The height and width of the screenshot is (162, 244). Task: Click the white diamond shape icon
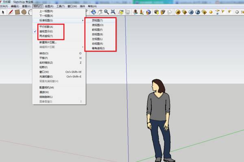coord(237,12)
